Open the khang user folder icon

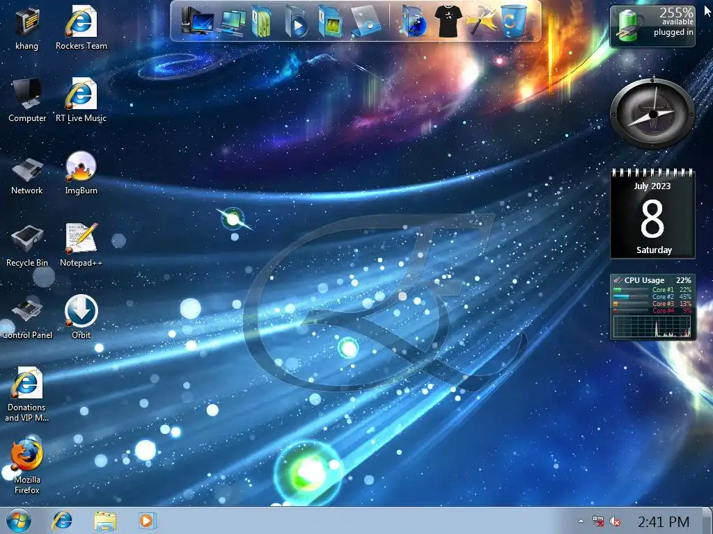(27, 27)
